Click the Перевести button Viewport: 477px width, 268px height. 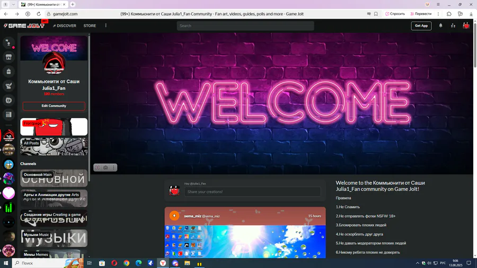421,14
